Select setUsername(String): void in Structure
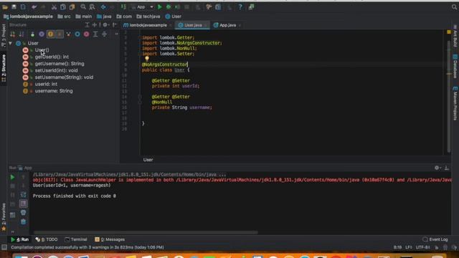This screenshot has width=459, height=258. tap(64, 77)
